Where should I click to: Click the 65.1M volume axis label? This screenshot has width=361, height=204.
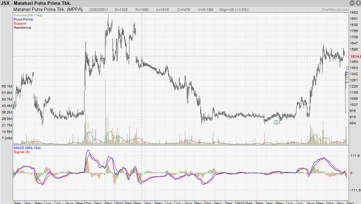tap(7, 86)
